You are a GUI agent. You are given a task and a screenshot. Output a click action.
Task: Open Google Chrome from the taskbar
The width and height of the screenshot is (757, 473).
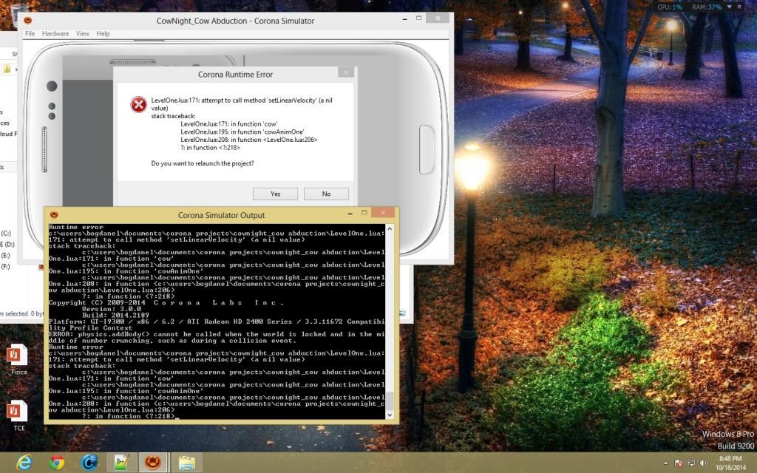[x=56, y=463]
